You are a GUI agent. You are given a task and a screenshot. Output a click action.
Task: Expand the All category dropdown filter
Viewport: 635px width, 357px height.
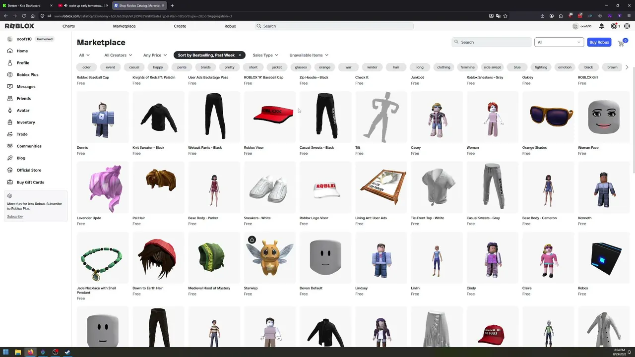[84, 55]
